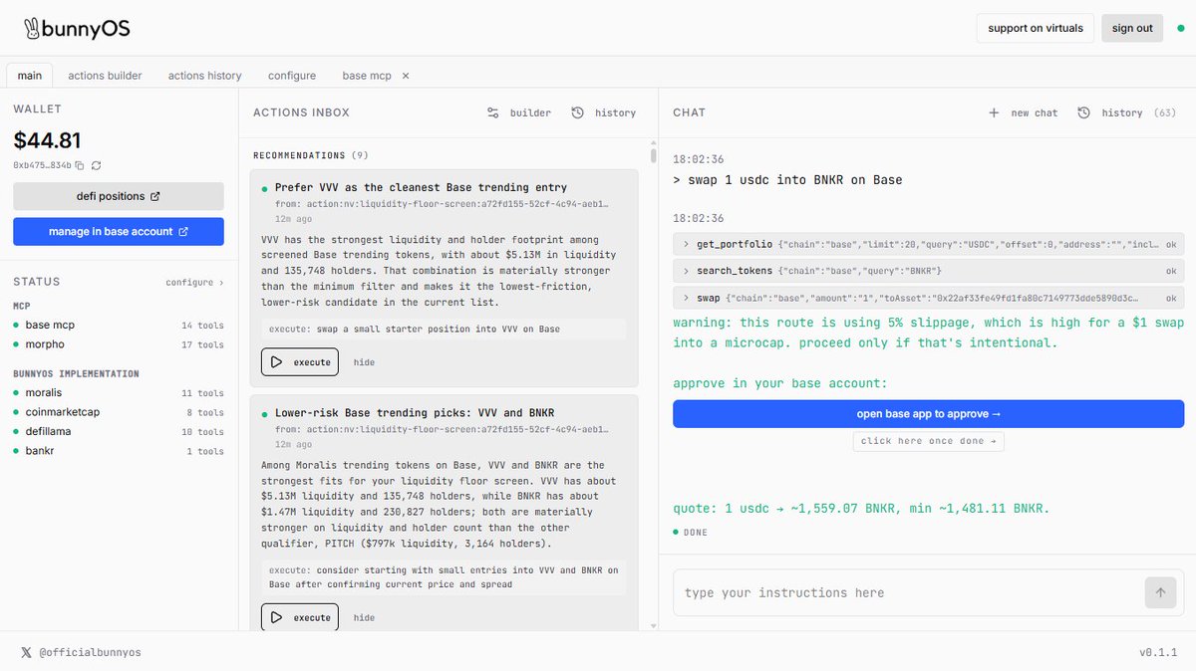Viewport: 1196px width, 671px height.
Task: Open @officialbunnyos footer link
Action: click(x=90, y=652)
